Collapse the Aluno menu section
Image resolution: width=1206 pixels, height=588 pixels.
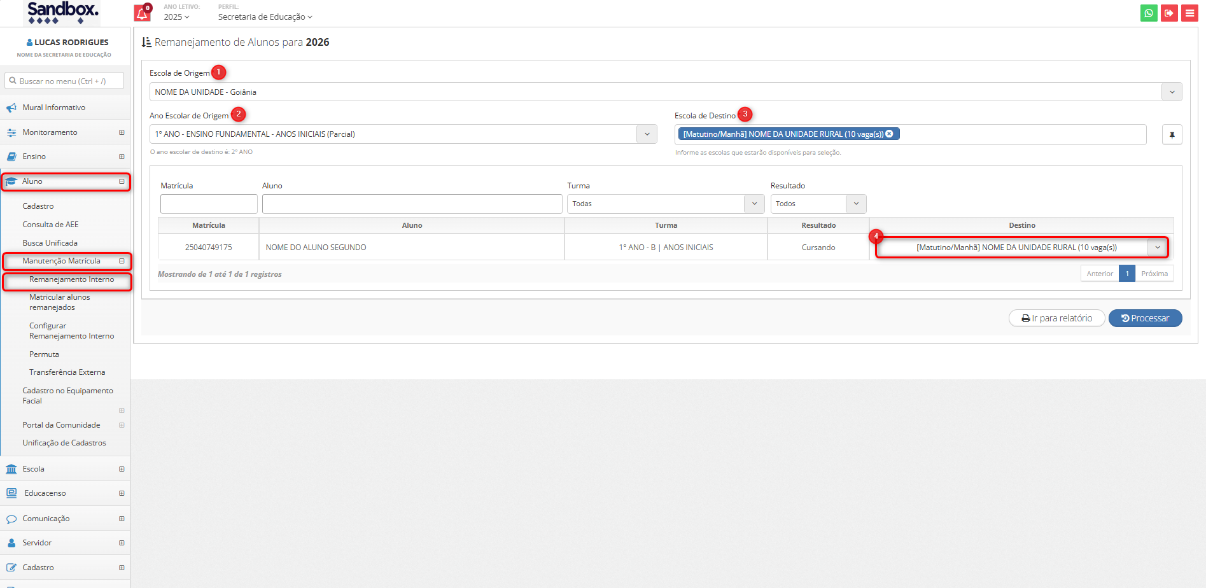coord(122,181)
